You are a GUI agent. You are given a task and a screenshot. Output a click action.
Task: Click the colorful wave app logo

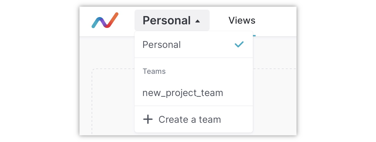(105, 20)
